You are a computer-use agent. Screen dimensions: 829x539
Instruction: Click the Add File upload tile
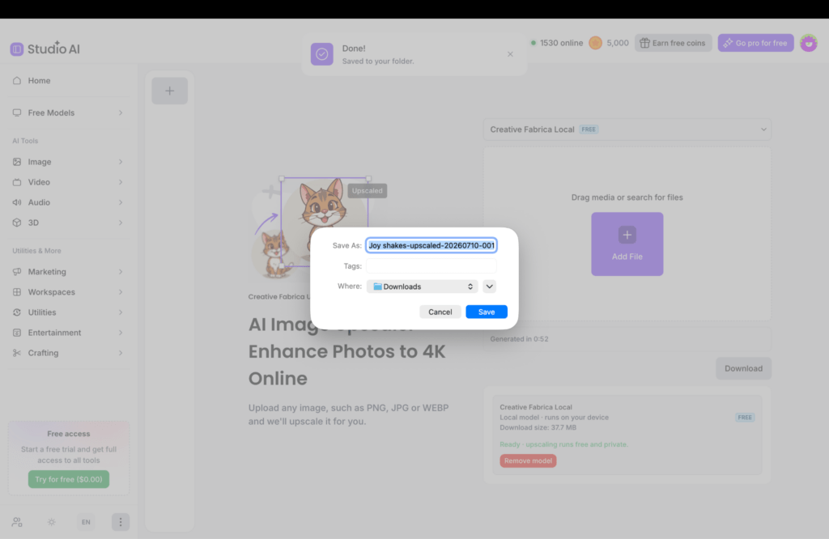coord(627,244)
